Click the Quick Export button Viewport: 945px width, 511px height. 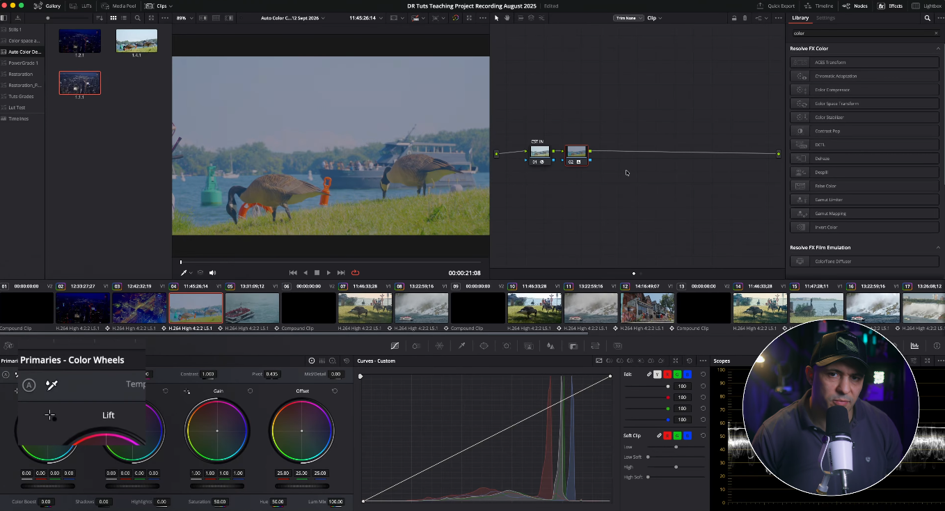[776, 6]
